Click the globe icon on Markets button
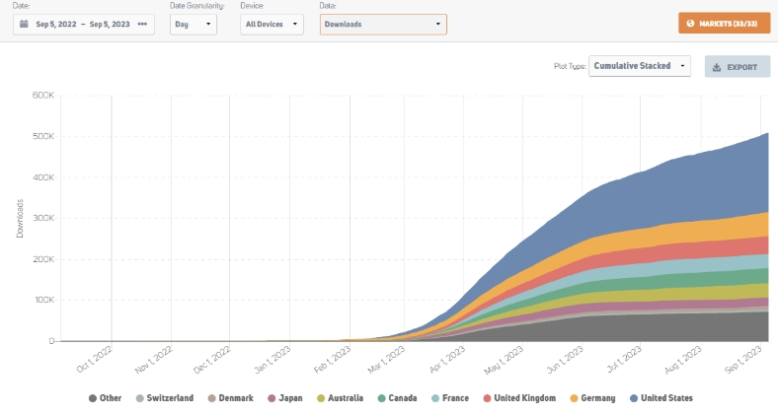 click(690, 24)
